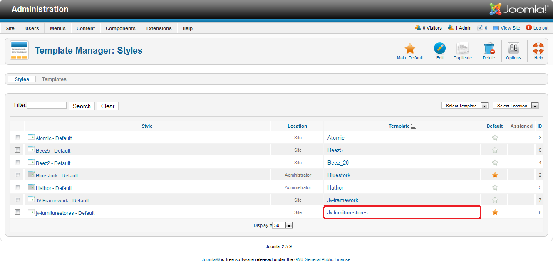Image resolution: width=553 pixels, height=271 pixels.
Task: Open the Help lifebuoy icon
Action: click(x=538, y=49)
